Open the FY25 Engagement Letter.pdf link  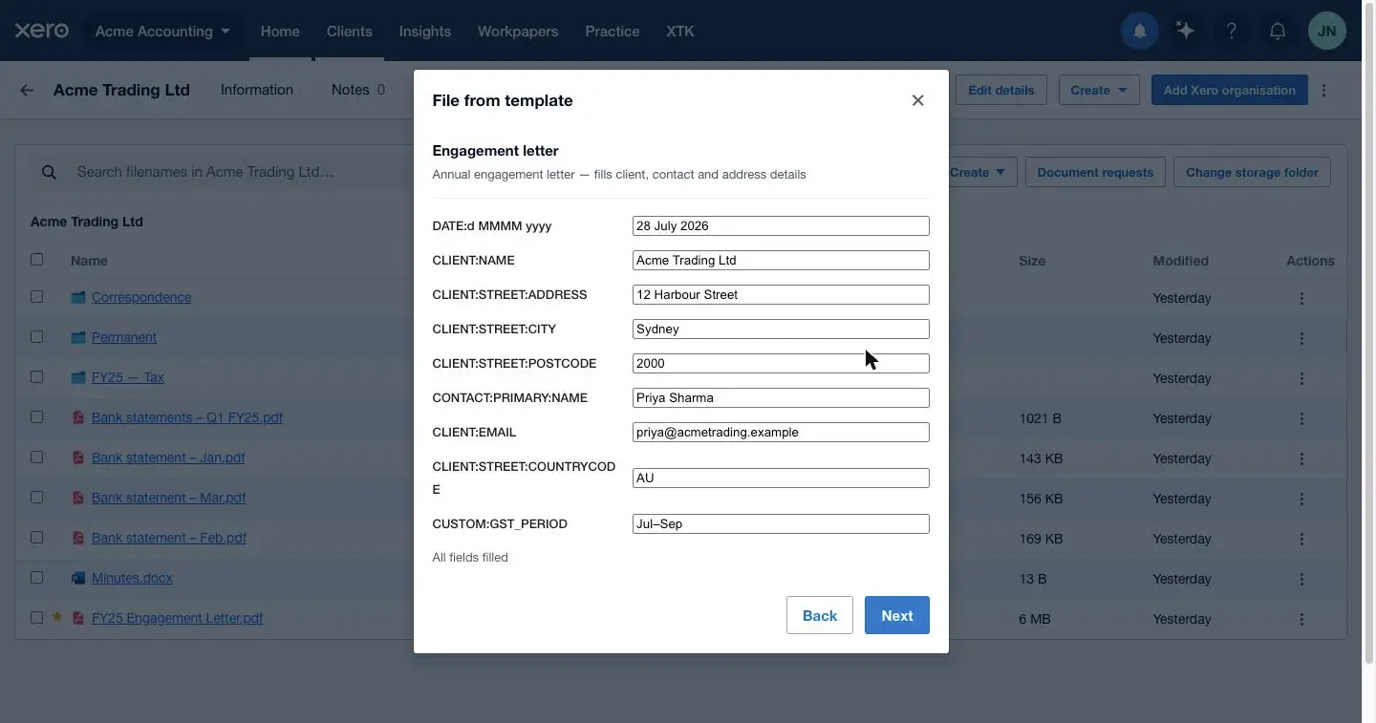coord(177,618)
